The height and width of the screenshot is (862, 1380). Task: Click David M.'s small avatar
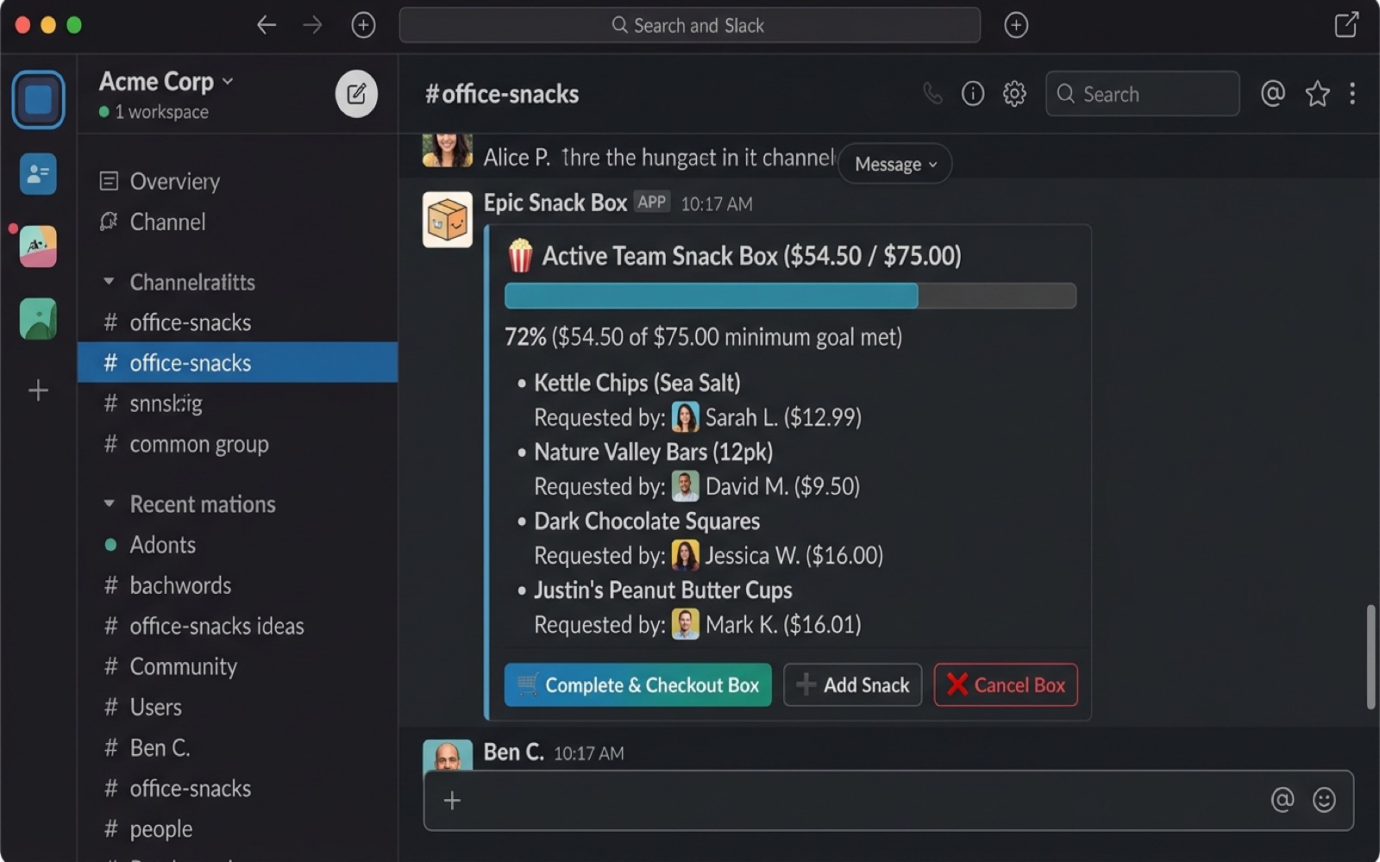click(x=685, y=486)
